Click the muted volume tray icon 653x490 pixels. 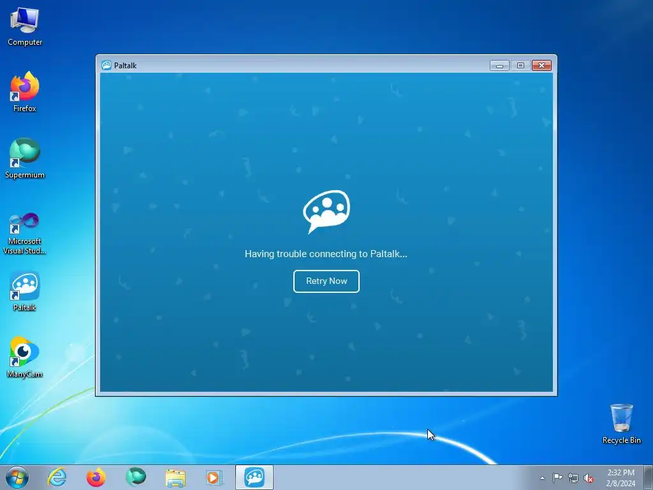[x=589, y=478]
